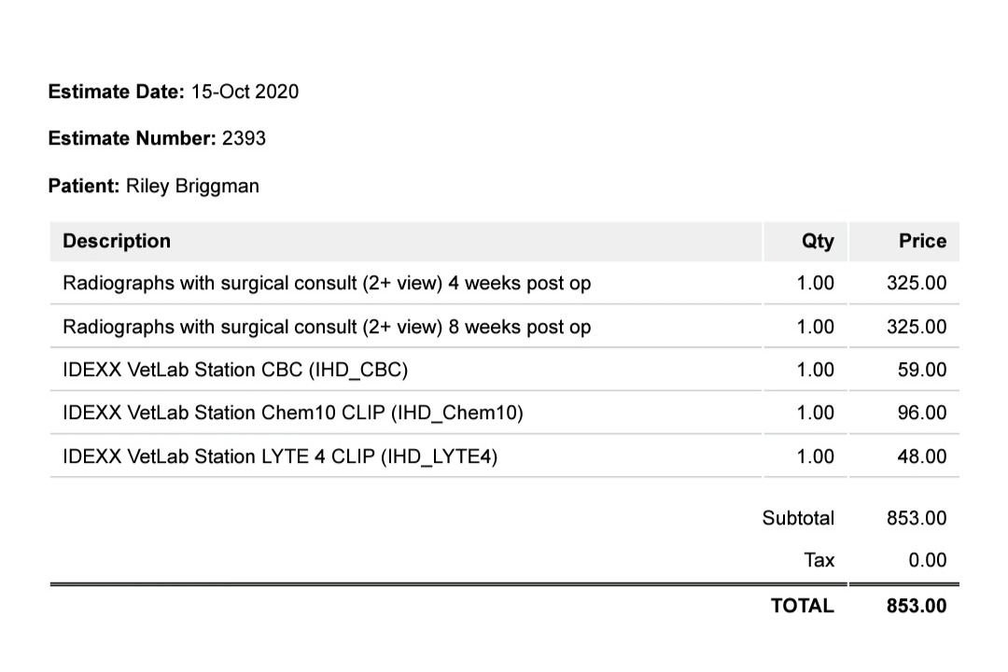
Task: Click the Subtotal amount 853.00
Action: pyautogui.click(x=917, y=518)
